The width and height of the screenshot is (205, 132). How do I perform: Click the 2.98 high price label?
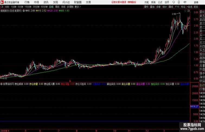pyautogui.click(x=174, y=14)
